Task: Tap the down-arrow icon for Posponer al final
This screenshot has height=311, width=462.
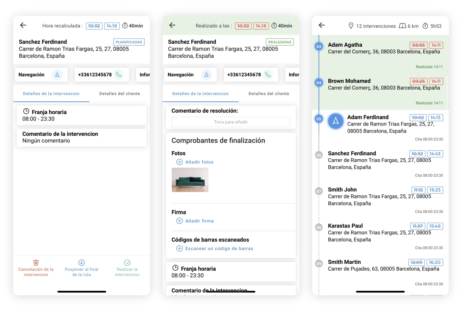Action: click(81, 263)
